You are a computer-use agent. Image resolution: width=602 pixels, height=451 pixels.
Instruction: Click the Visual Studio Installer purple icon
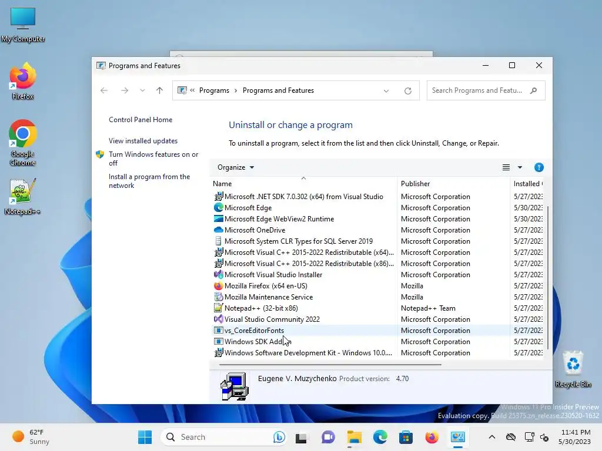pos(219,274)
